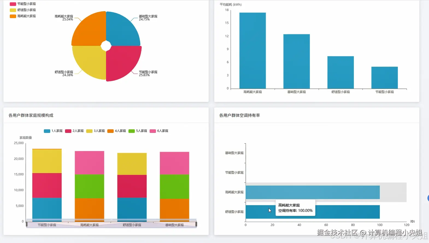Toggle 2人家庭 legend series
The height and width of the screenshot is (243, 429).
[x=74, y=131]
